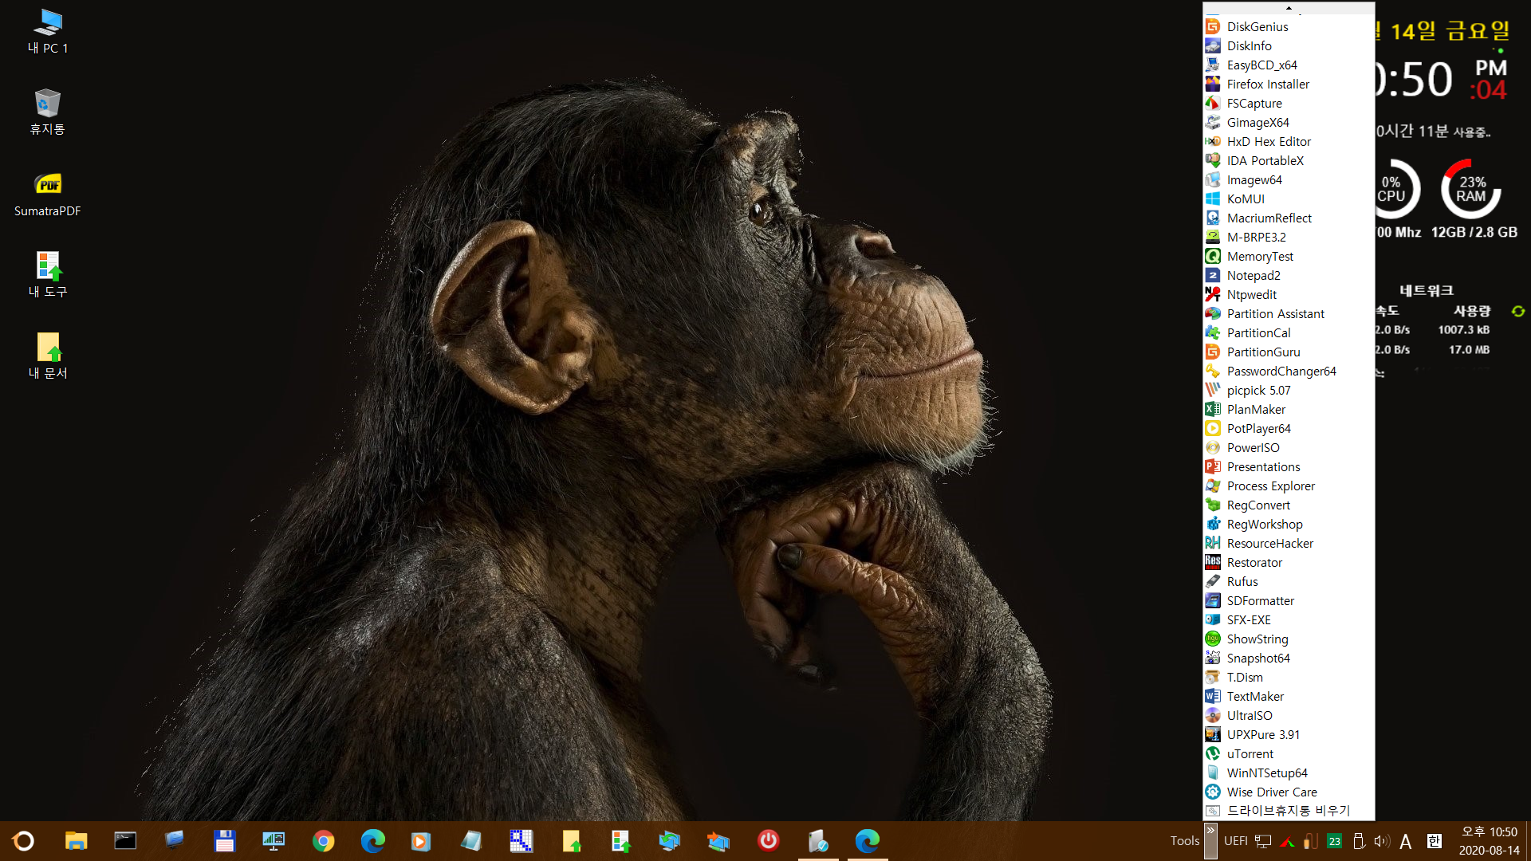This screenshot has height=861, width=1531.
Task: Click the Notepad2 icon in menu
Action: coord(1213,275)
